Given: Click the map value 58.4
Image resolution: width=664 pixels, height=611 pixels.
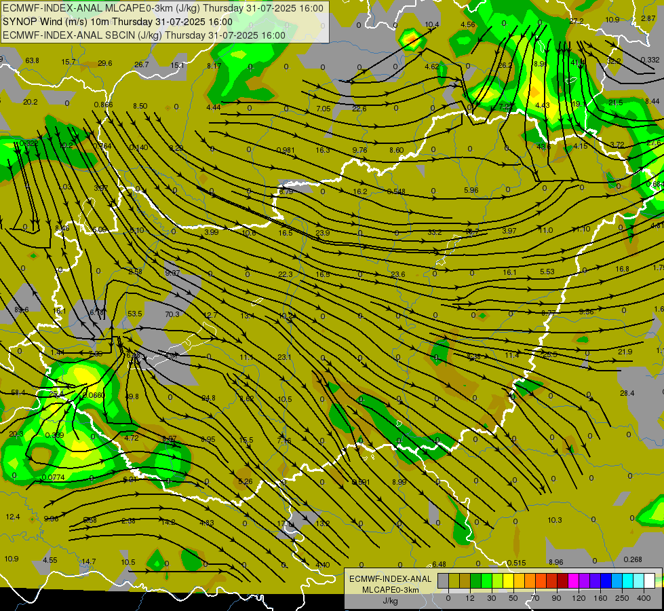Looking at the screenshot, I should tap(18, 393).
